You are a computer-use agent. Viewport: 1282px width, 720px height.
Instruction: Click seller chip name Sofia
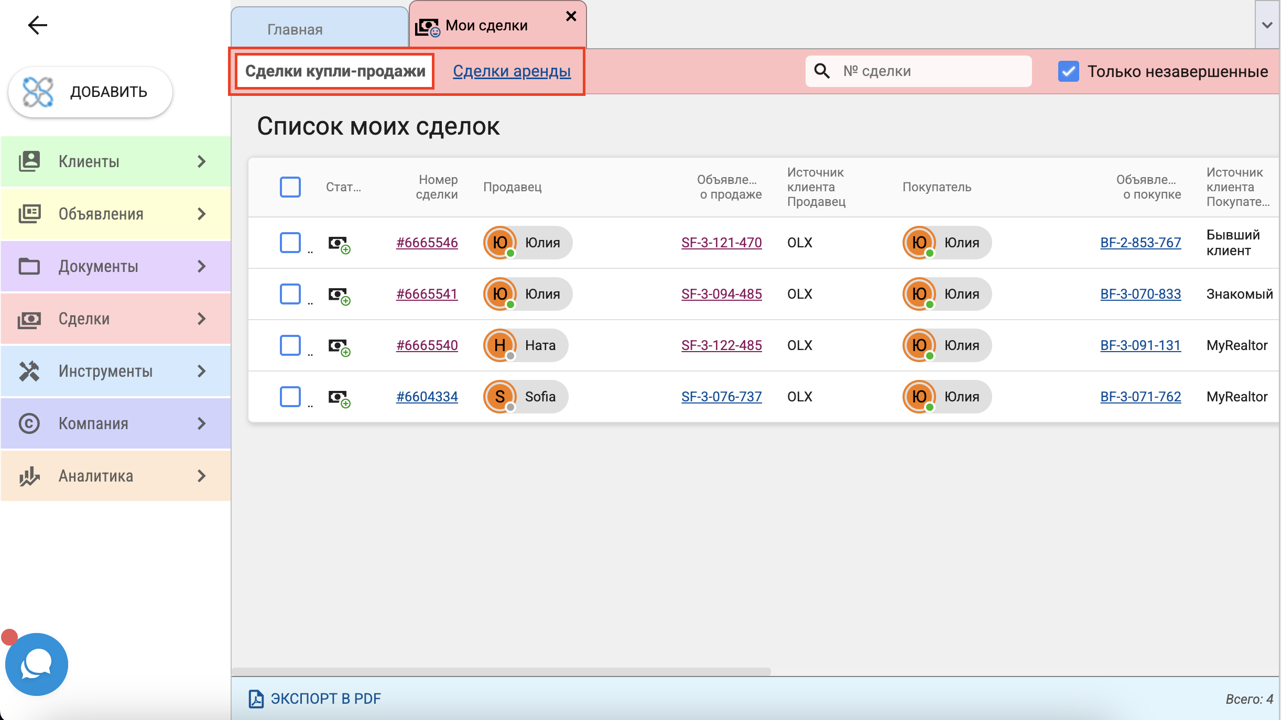tap(540, 397)
